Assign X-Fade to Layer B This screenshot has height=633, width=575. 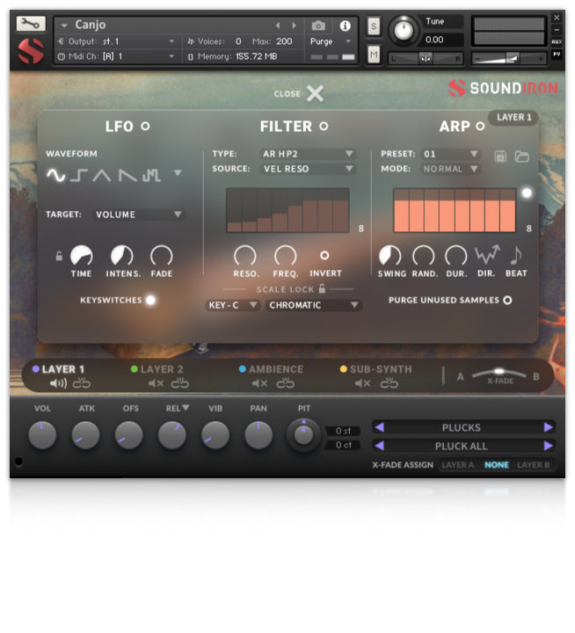[x=533, y=465]
